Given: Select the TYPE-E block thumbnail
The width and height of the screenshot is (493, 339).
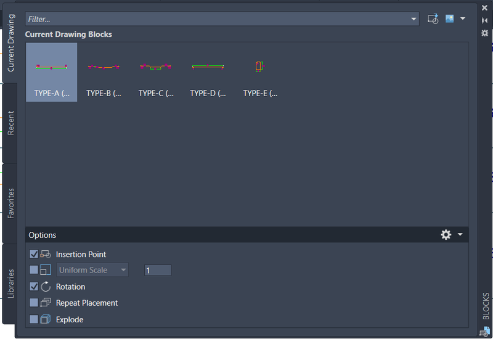Looking at the screenshot, I should 260,72.
